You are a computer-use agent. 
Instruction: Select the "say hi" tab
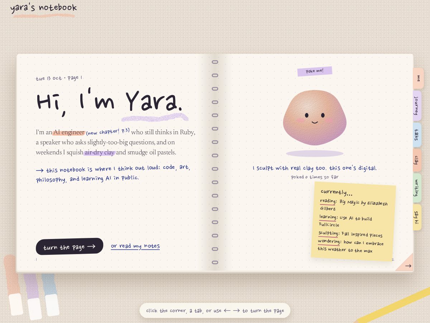pyautogui.click(x=417, y=217)
